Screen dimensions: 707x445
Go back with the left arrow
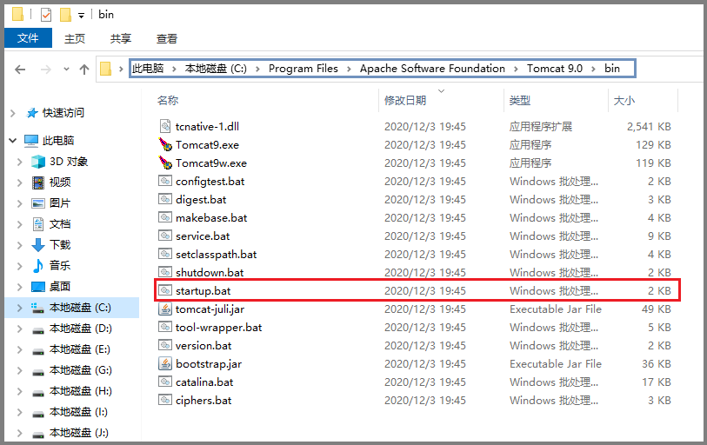(x=20, y=70)
